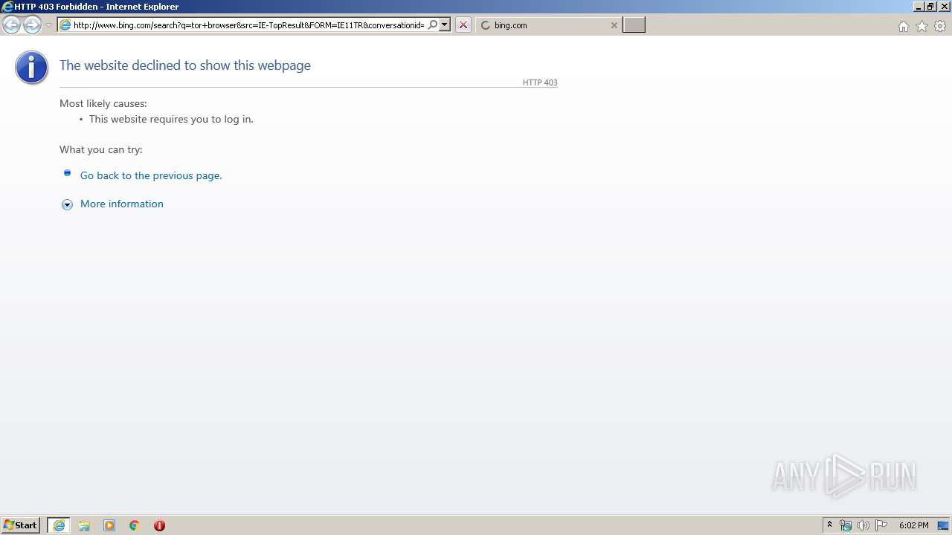The image size is (952, 535).
Task: Click the address bar URL field
Action: (248, 25)
